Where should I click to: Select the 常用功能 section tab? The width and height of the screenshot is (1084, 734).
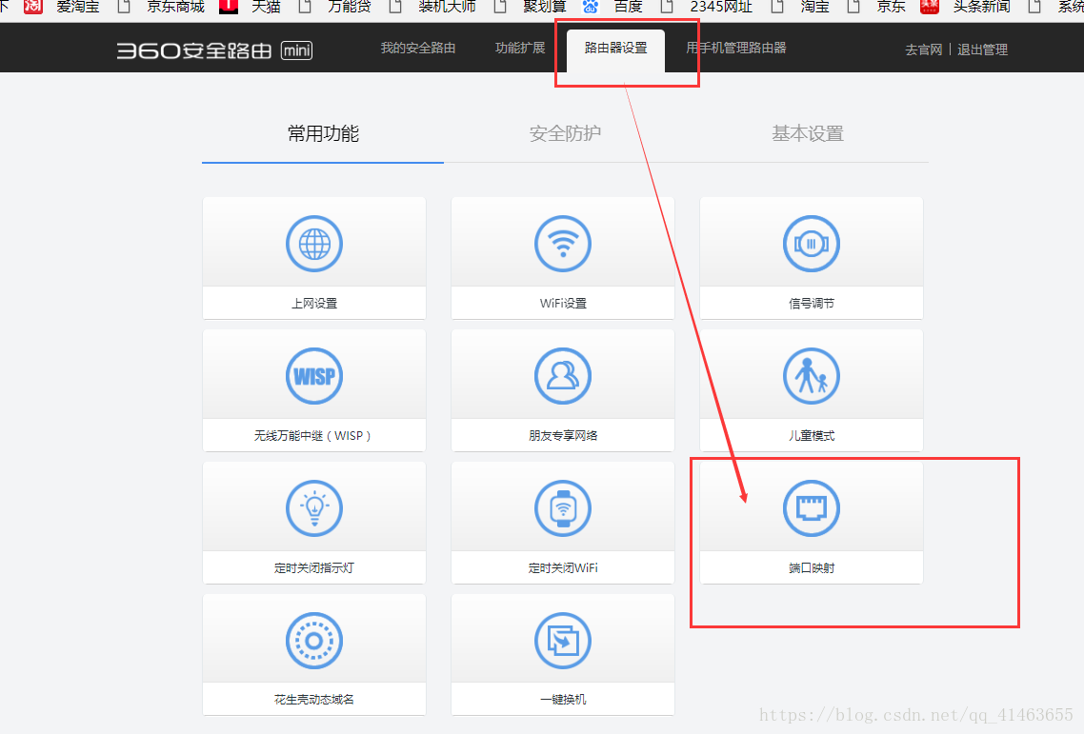click(x=323, y=133)
